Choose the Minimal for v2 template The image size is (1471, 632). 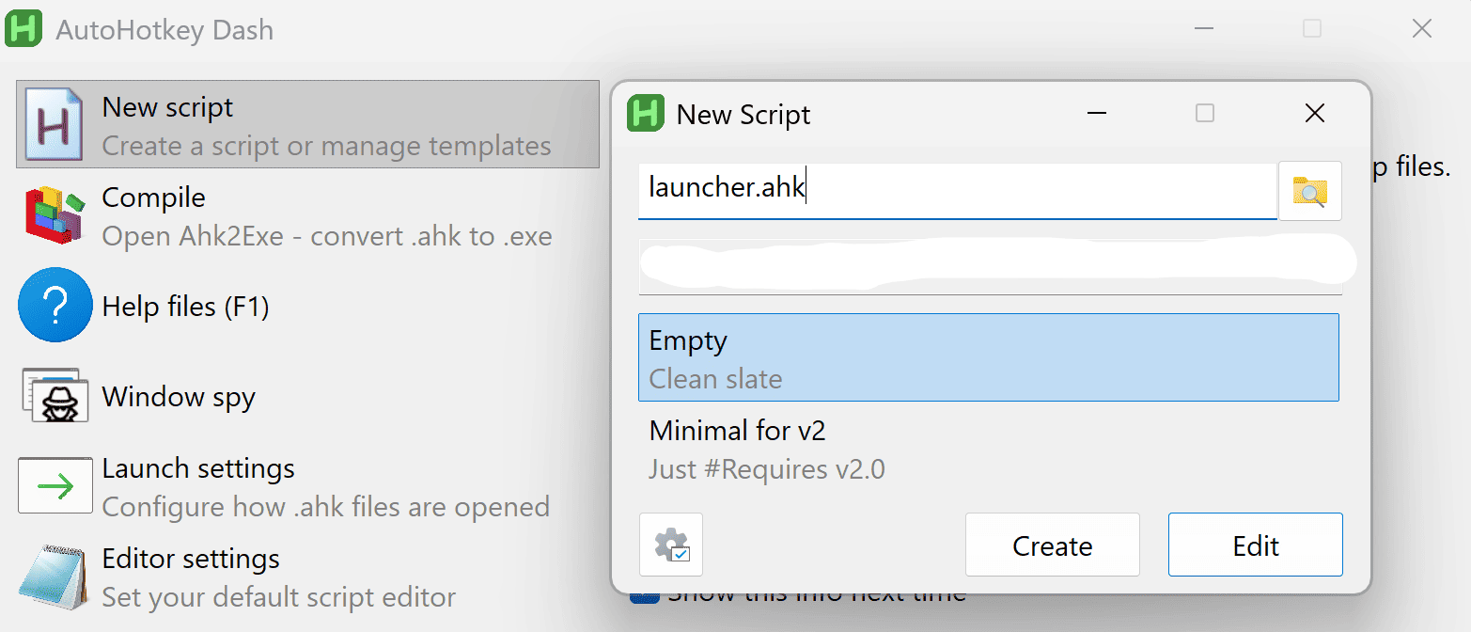click(x=988, y=449)
